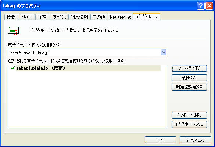The image size is (215, 147).
Task: Open the インポート(M)... import dialog
Action: (189, 115)
